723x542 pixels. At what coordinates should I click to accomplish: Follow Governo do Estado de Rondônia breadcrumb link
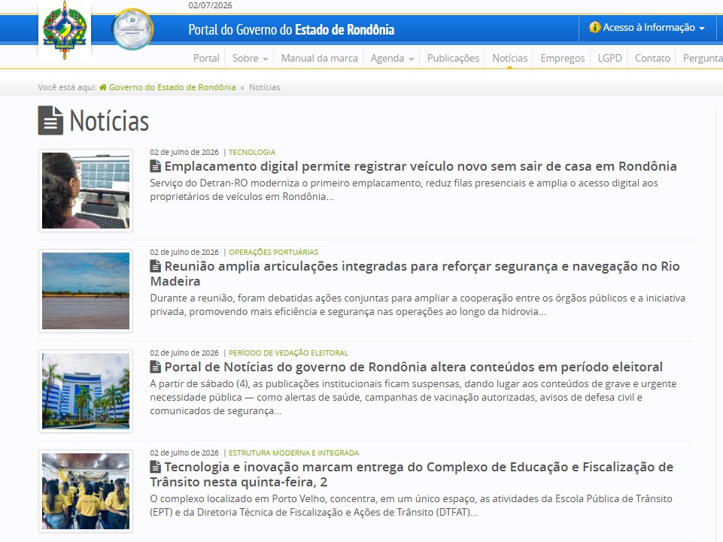(x=172, y=87)
